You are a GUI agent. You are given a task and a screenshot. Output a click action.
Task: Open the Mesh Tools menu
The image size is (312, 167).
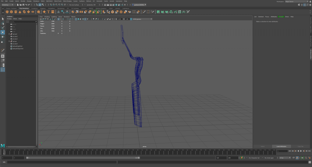58,1
